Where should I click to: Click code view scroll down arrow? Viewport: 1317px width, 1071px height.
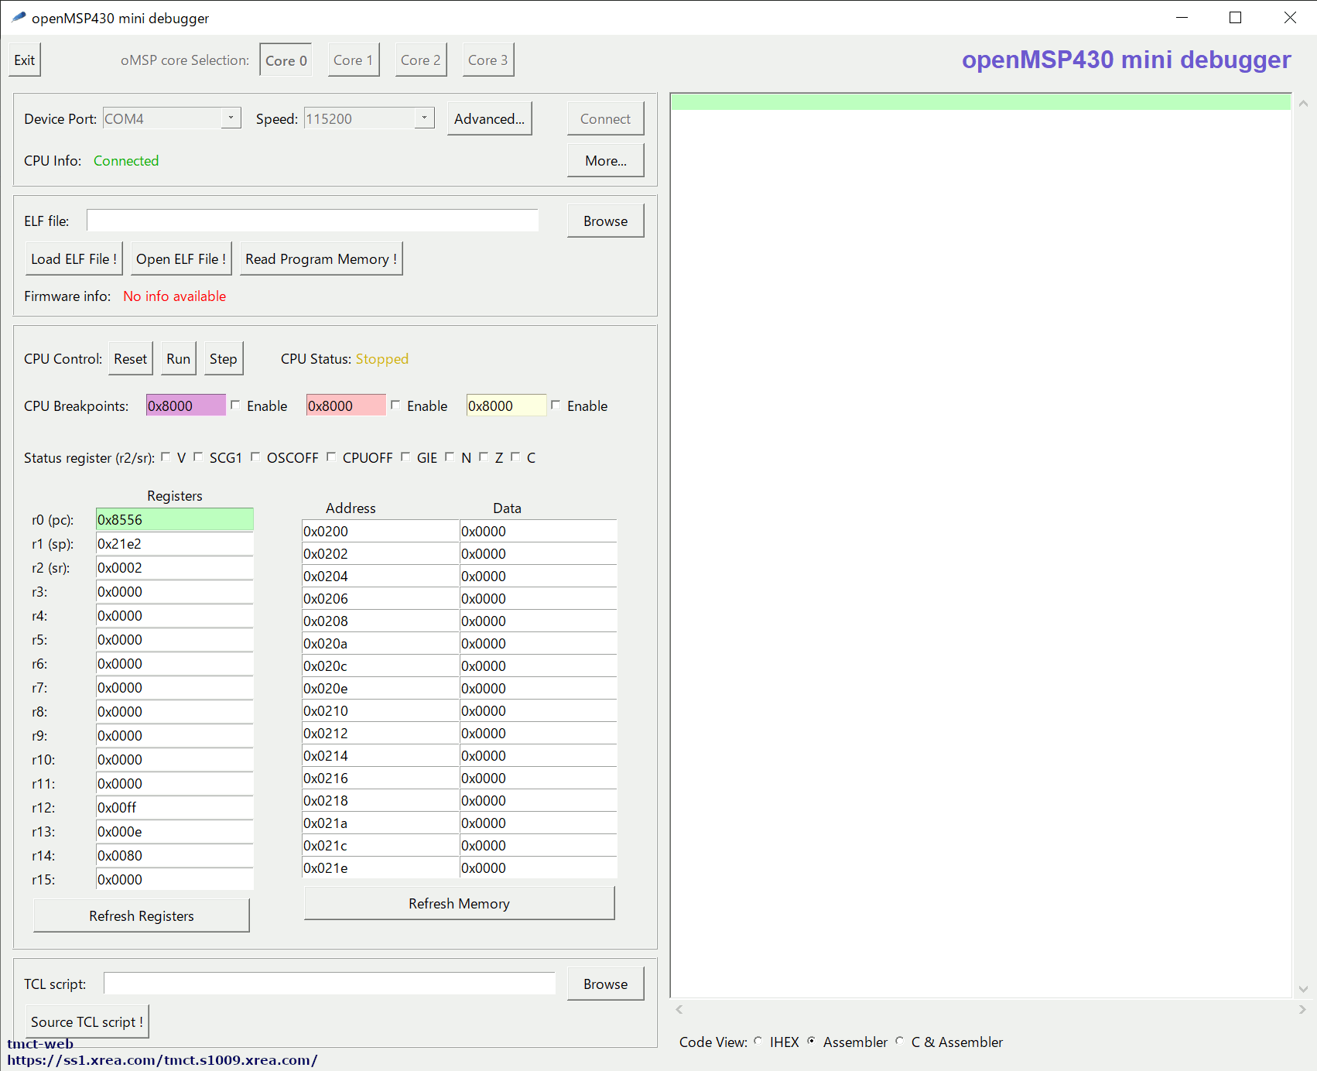1303,989
